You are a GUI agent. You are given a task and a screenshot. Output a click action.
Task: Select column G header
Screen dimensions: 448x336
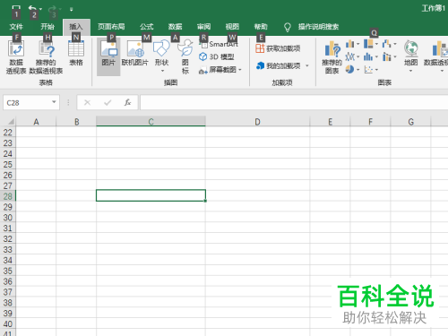coord(410,122)
